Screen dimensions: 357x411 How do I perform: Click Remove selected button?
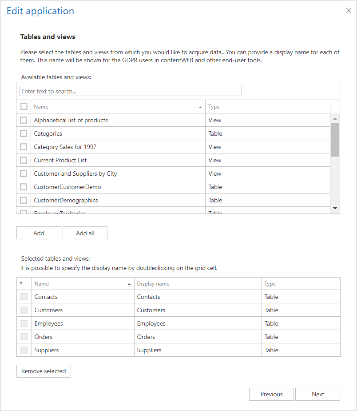coord(44,371)
